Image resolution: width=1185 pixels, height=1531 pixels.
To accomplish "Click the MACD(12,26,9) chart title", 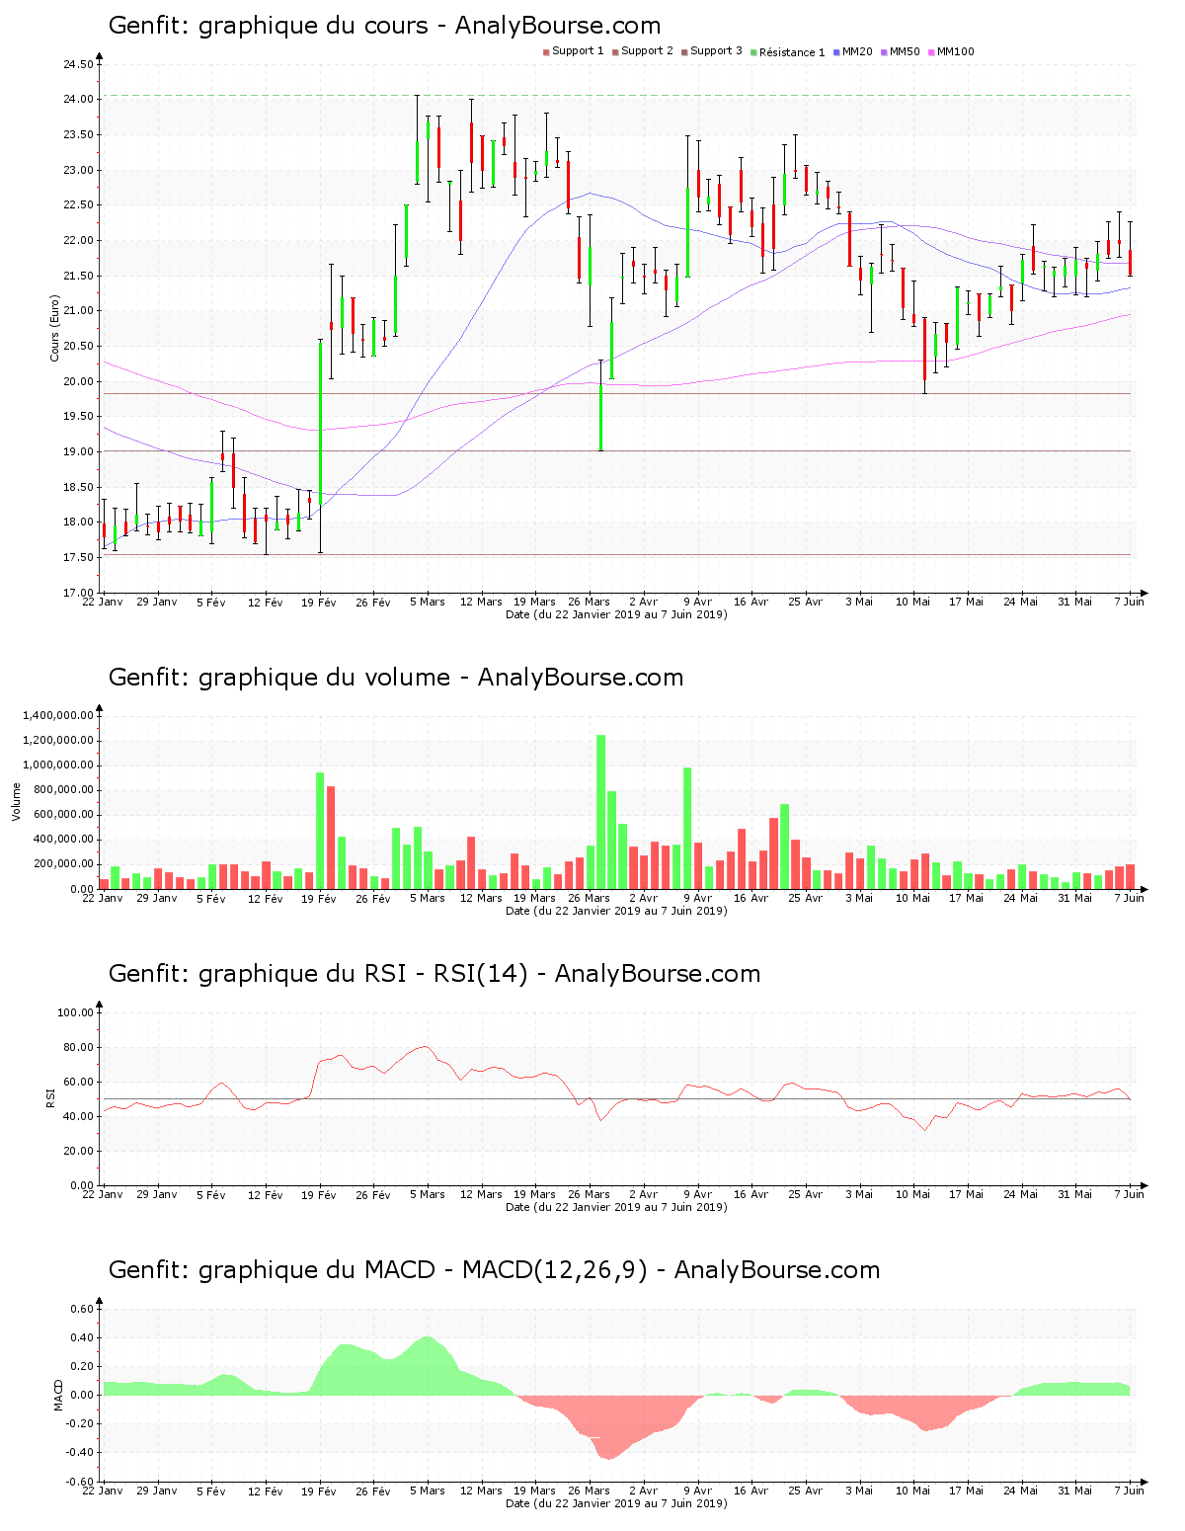I will 494,1270.
